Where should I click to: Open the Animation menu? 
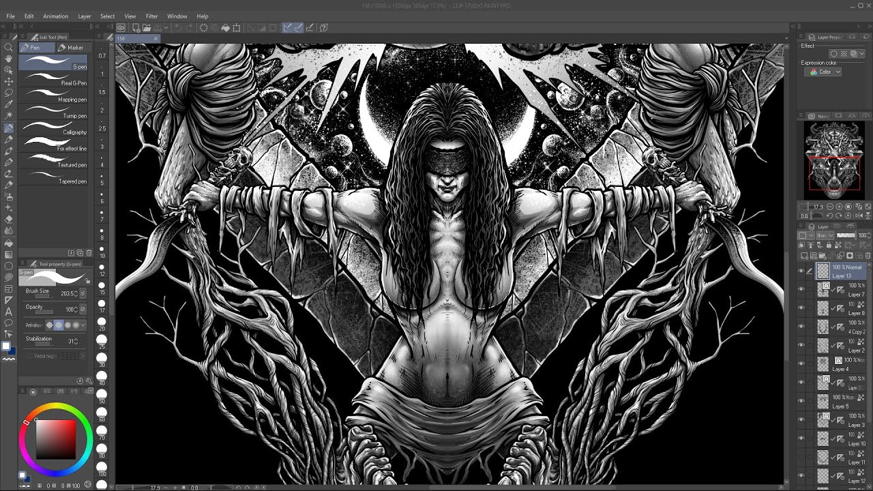55,16
